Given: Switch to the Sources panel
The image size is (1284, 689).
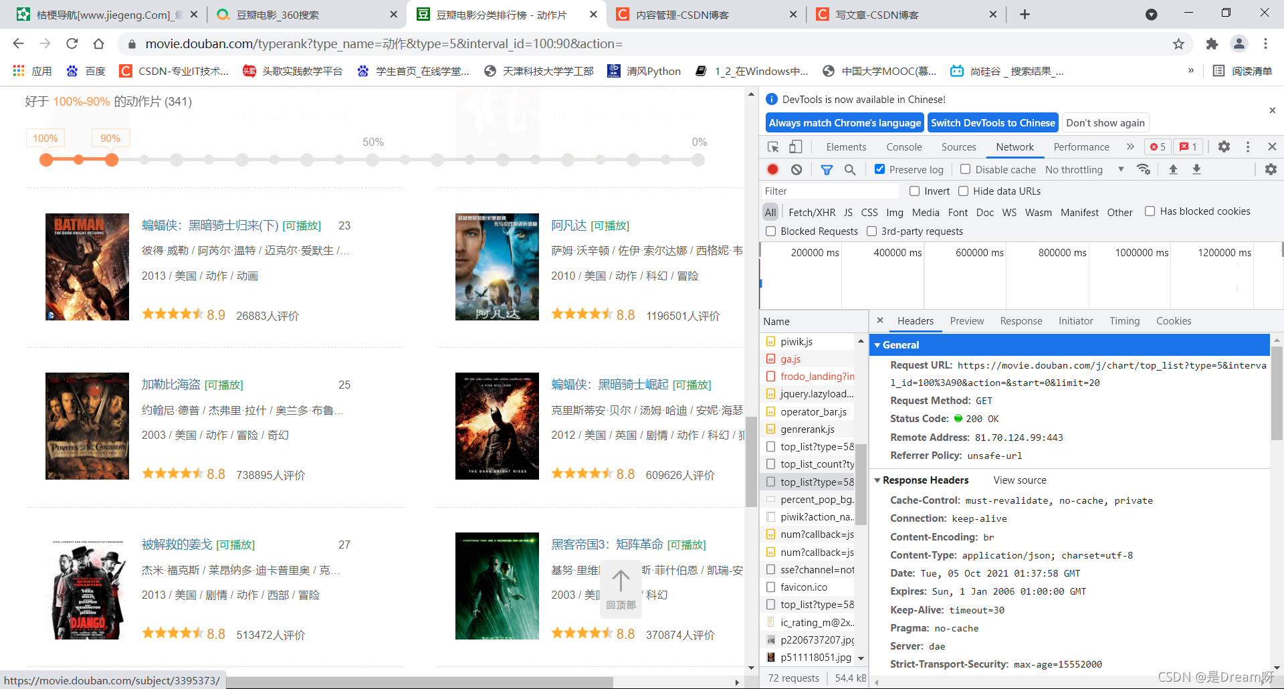Looking at the screenshot, I should 958,146.
